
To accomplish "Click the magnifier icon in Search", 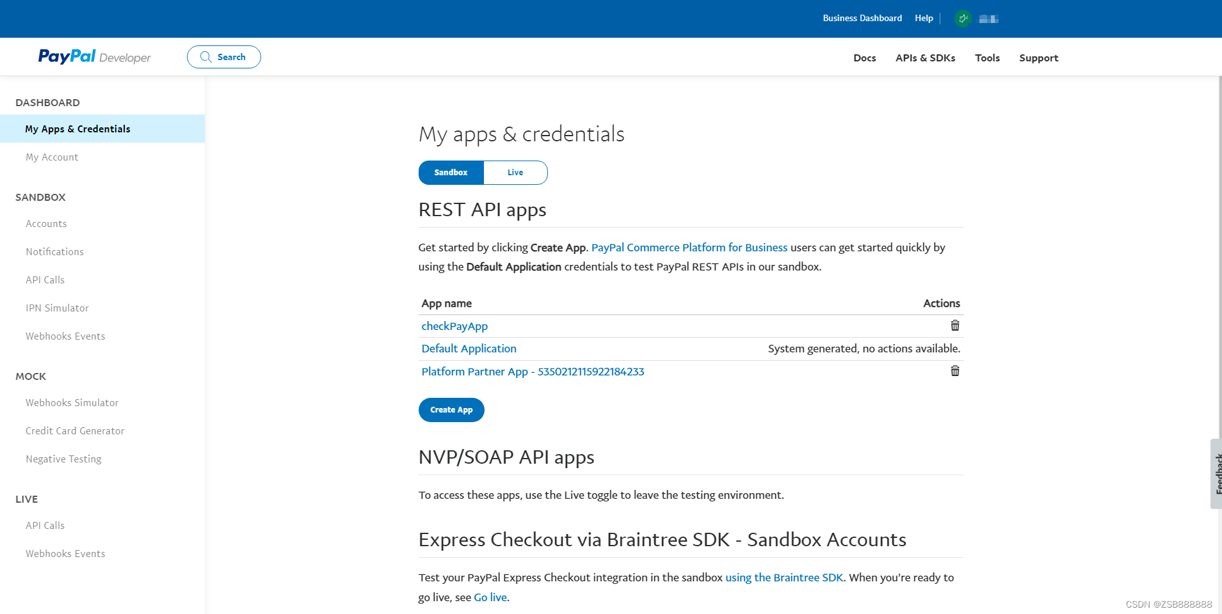I will 205,57.
